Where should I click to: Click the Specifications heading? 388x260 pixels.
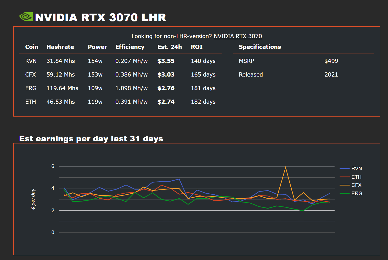tap(260, 47)
